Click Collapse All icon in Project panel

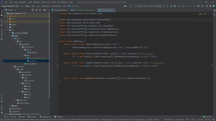click(40, 10)
